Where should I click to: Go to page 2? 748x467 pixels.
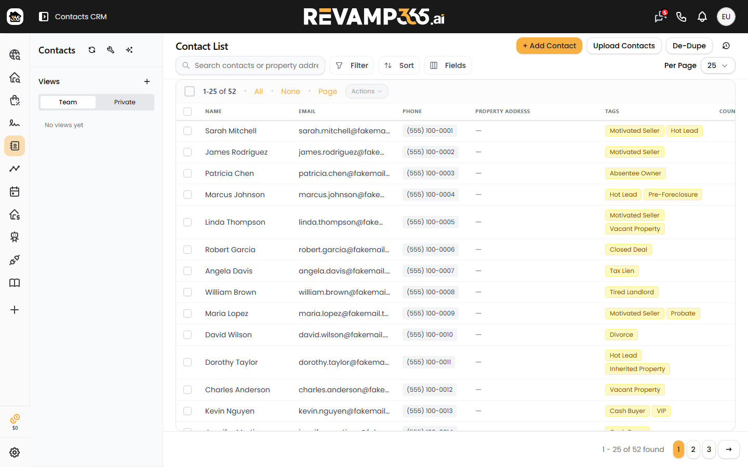[693, 449]
